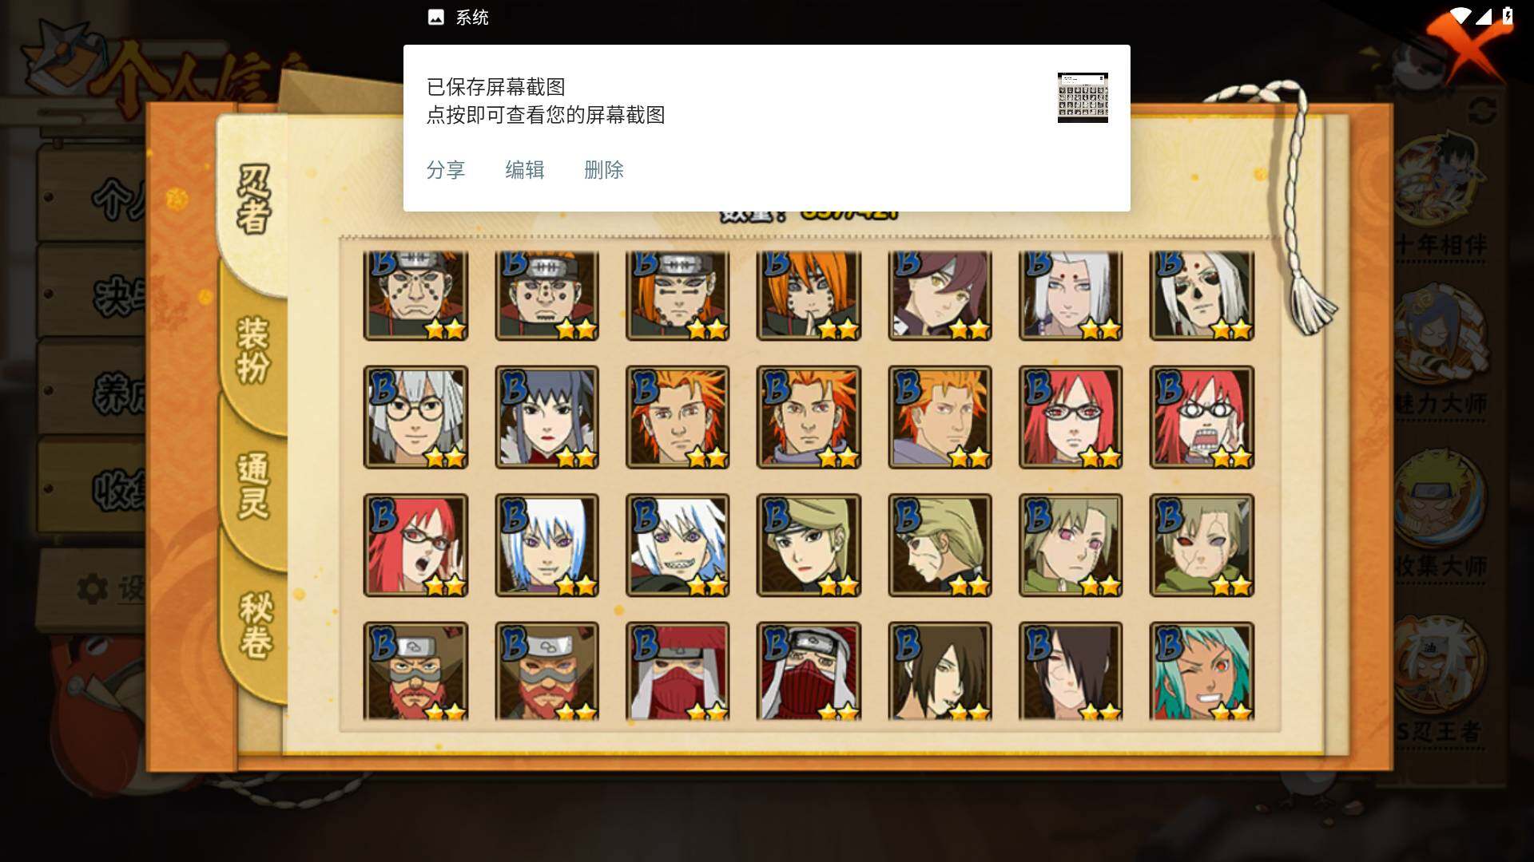Select the purple-haired ninja in top row
The height and width of the screenshot is (862, 1534).
[940, 295]
